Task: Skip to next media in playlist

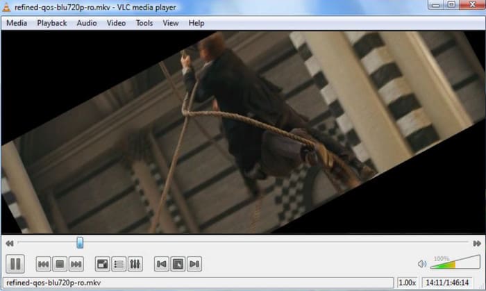Action: 76,264
